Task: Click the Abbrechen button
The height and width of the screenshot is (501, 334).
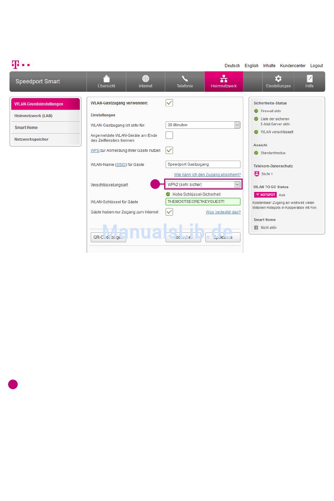Action: click(x=183, y=237)
